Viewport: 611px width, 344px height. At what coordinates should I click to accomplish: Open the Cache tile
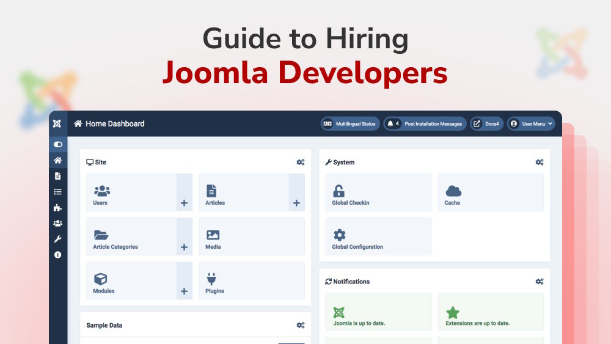pos(491,192)
